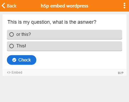Tap the back chevron arrow icon

[x=3, y=6]
